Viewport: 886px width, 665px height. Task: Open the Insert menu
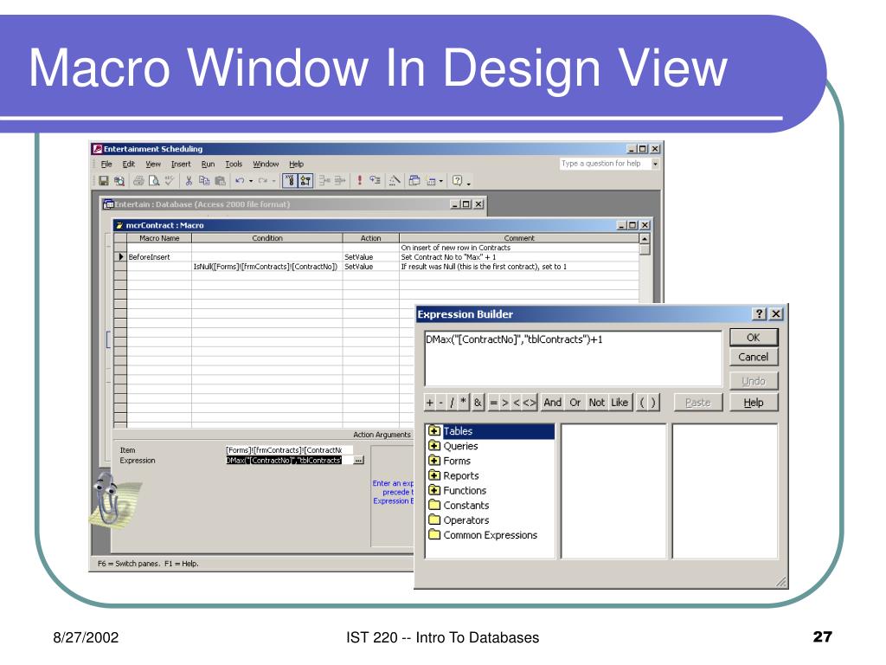point(181,164)
